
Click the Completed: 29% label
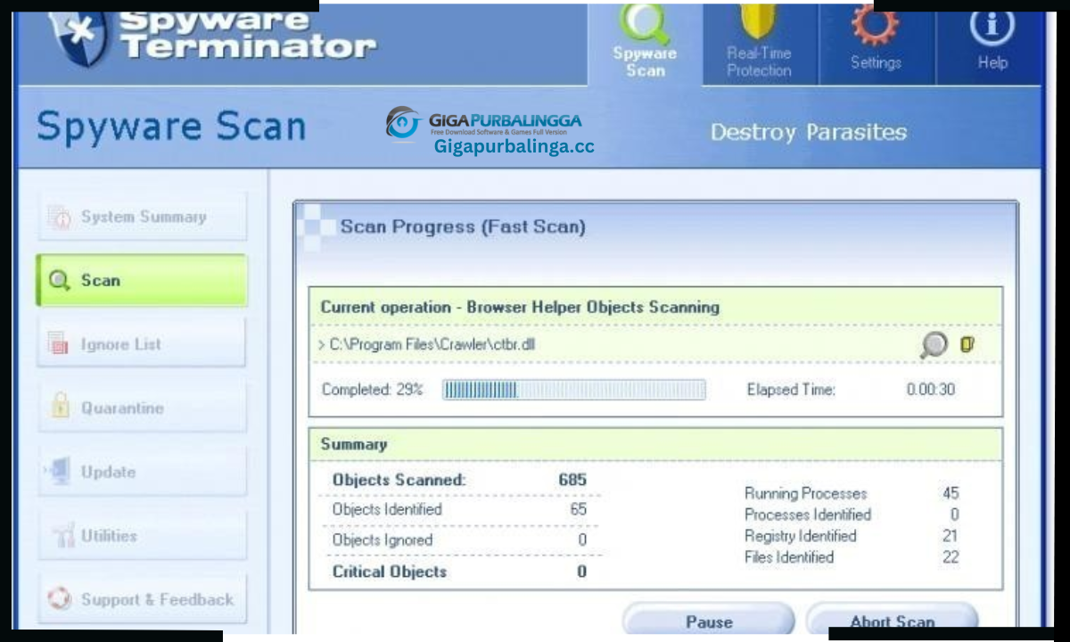point(372,390)
